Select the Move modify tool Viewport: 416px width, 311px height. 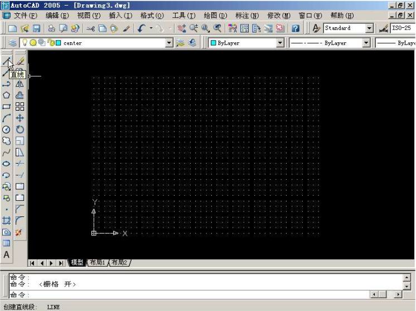pyautogui.click(x=20, y=118)
